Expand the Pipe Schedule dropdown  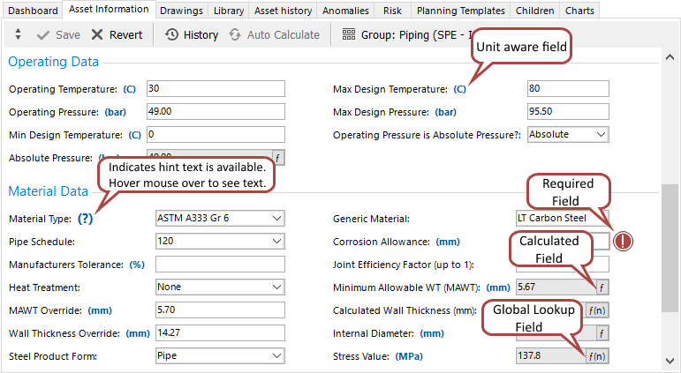(276, 242)
